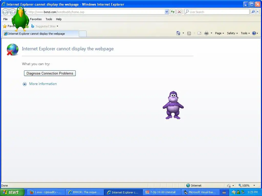
Task: Click Diagnose Connection Problems button
Action: 50,73
